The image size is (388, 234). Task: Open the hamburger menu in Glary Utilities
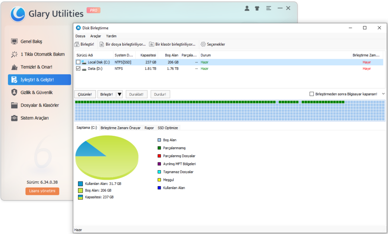tap(269, 8)
